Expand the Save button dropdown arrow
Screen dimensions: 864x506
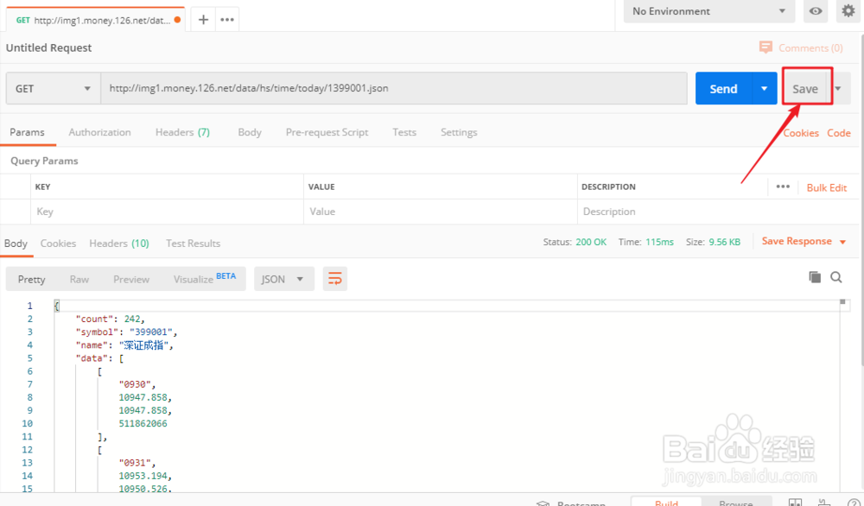click(x=838, y=89)
